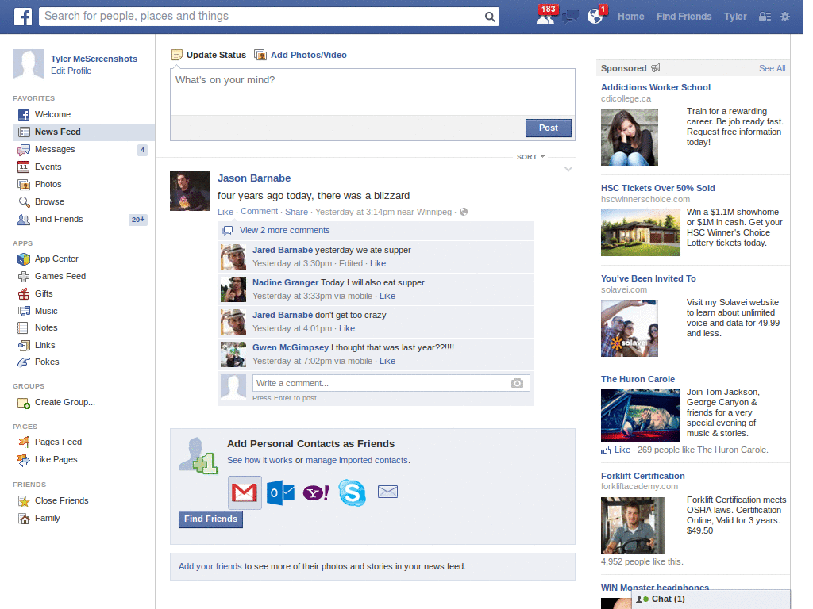Expand the story options chevron
The image size is (813, 609).
[x=568, y=170]
